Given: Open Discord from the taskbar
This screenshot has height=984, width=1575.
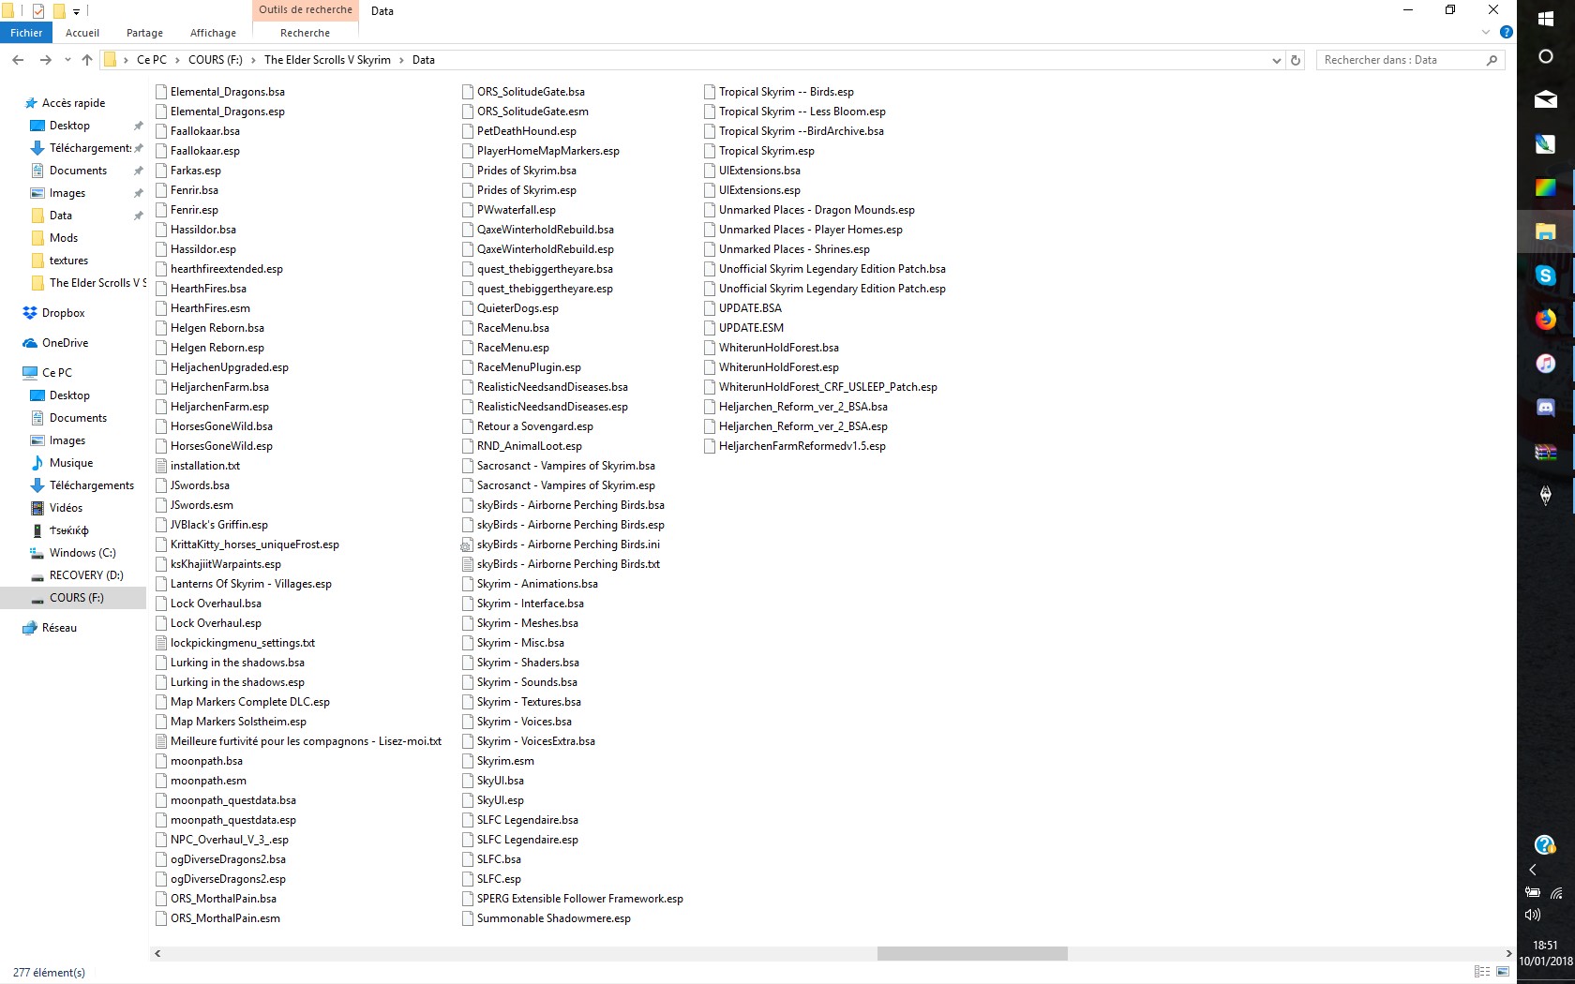Looking at the screenshot, I should [x=1545, y=408].
